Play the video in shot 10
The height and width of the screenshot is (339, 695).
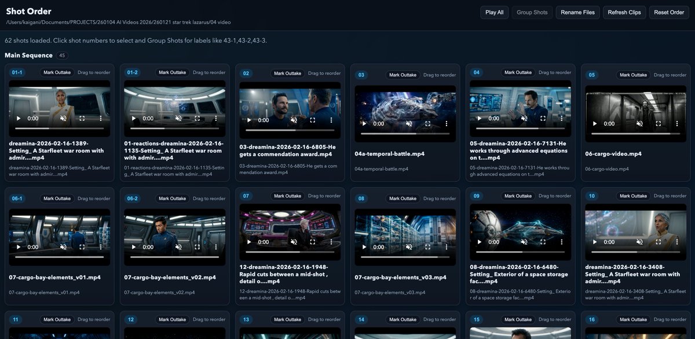(595, 242)
